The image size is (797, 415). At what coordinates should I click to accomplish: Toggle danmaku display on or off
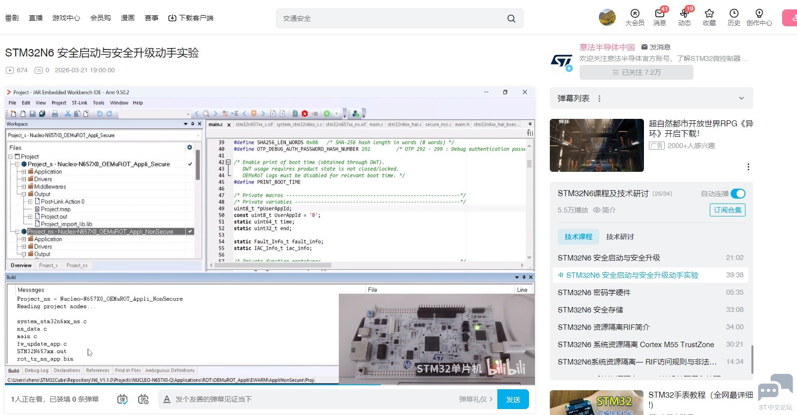[122, 399]
